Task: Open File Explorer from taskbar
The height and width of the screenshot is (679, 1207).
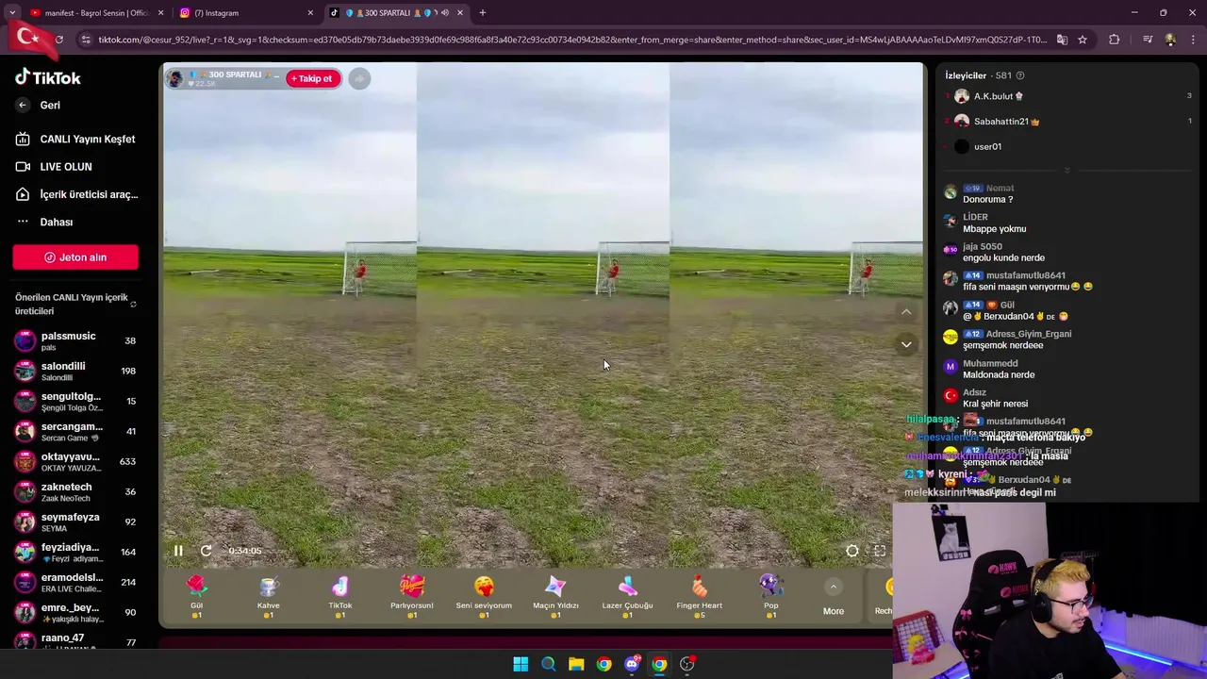Action: [576, 664]
